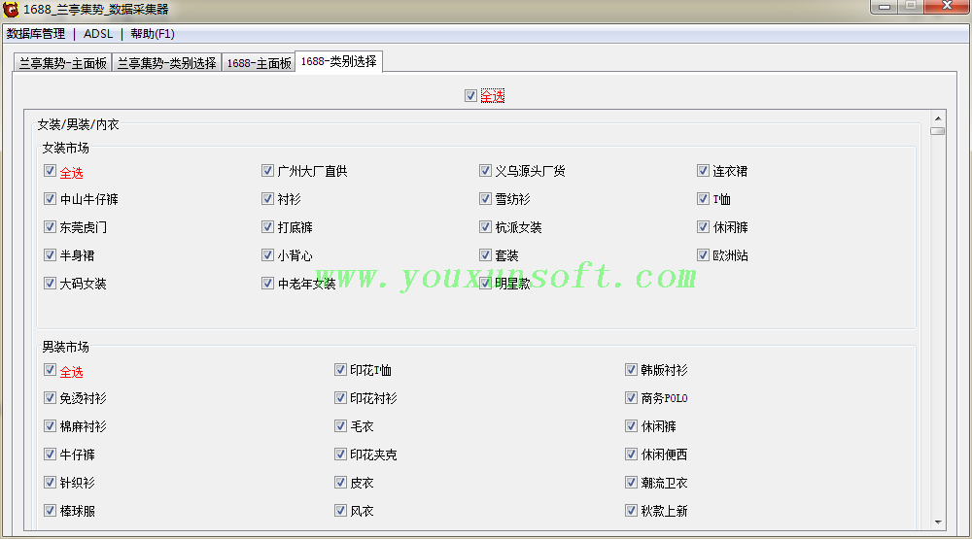
Task: Open the ADSL menu
Action: click(98, 34)
